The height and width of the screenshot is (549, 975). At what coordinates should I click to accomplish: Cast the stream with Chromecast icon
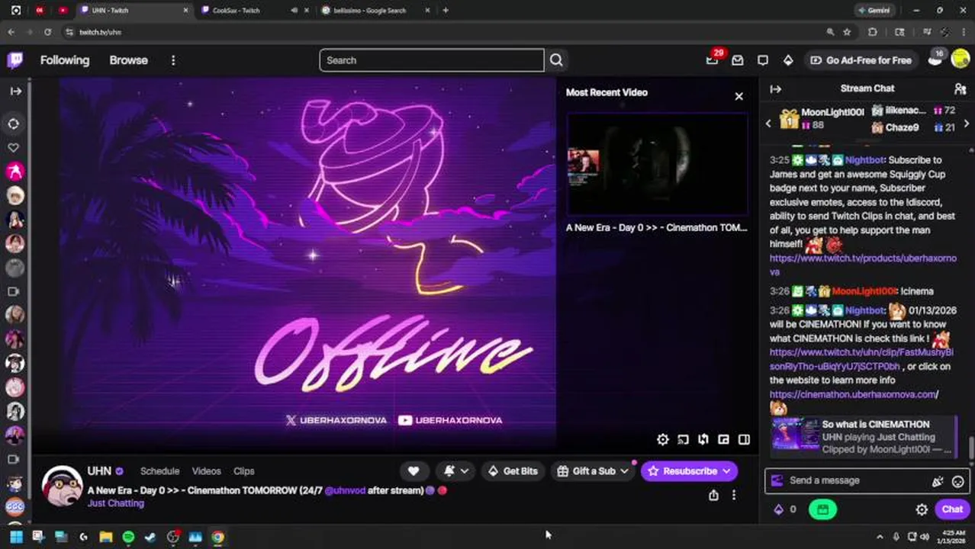[683, 439]
